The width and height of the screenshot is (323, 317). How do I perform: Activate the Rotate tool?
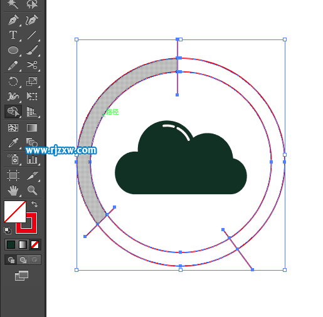coord(13,81)
